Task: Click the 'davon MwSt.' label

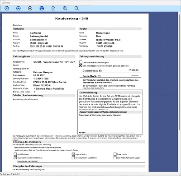Action: point(92,76)
